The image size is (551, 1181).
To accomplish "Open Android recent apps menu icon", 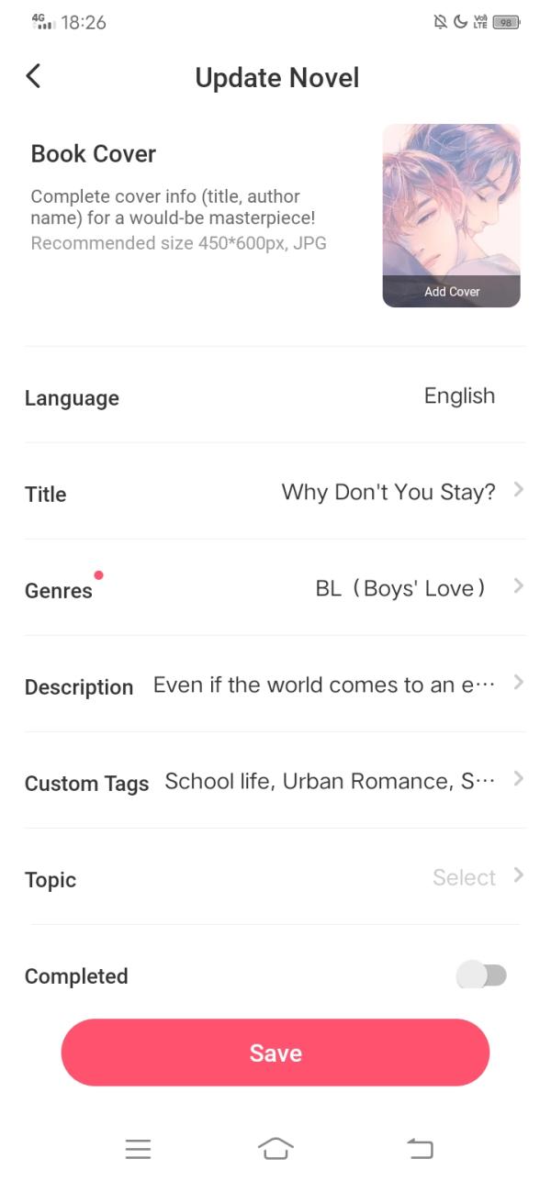I will click(x=138, y=1148).
